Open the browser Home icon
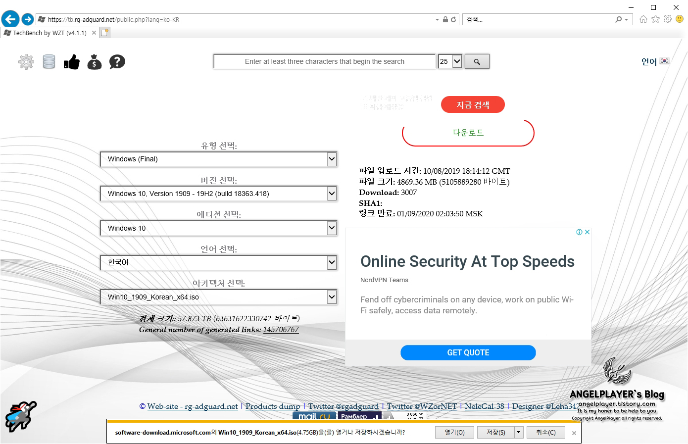 point(643,19)
